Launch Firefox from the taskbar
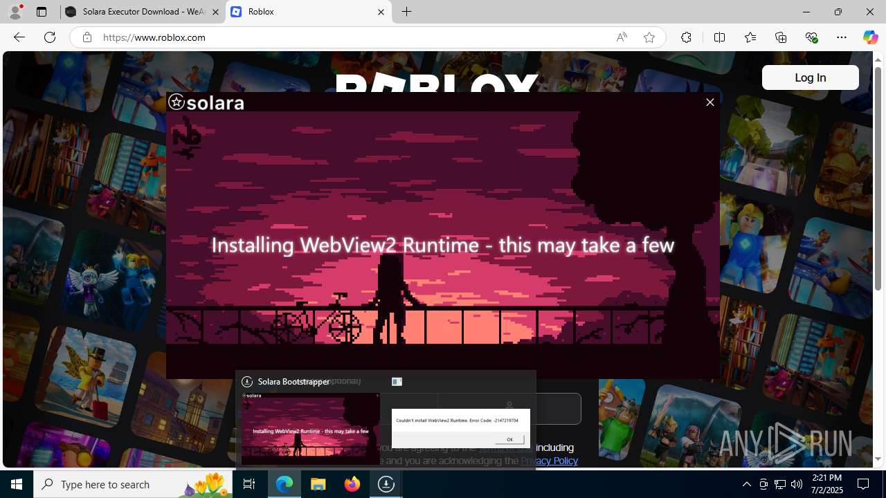 coord(352,484)
